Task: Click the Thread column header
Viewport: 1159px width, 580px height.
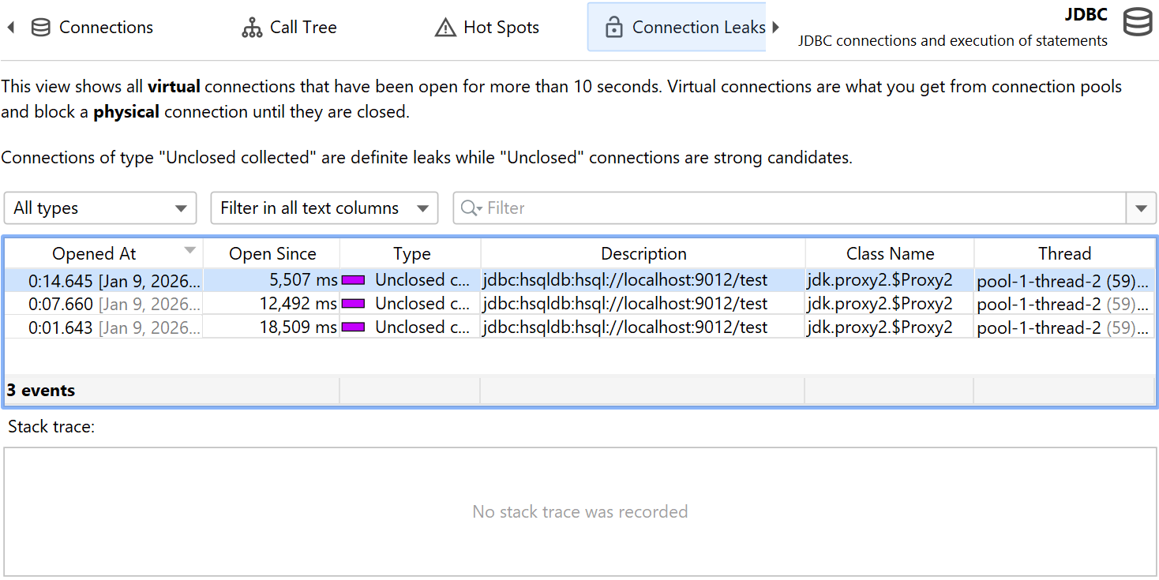Action: point(1063,254)
